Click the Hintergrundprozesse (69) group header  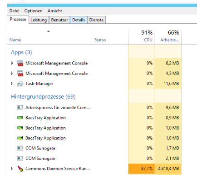43,97
